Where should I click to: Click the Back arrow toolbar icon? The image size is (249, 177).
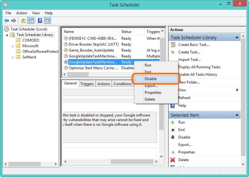pyautogui.click(x=7, y=21)
